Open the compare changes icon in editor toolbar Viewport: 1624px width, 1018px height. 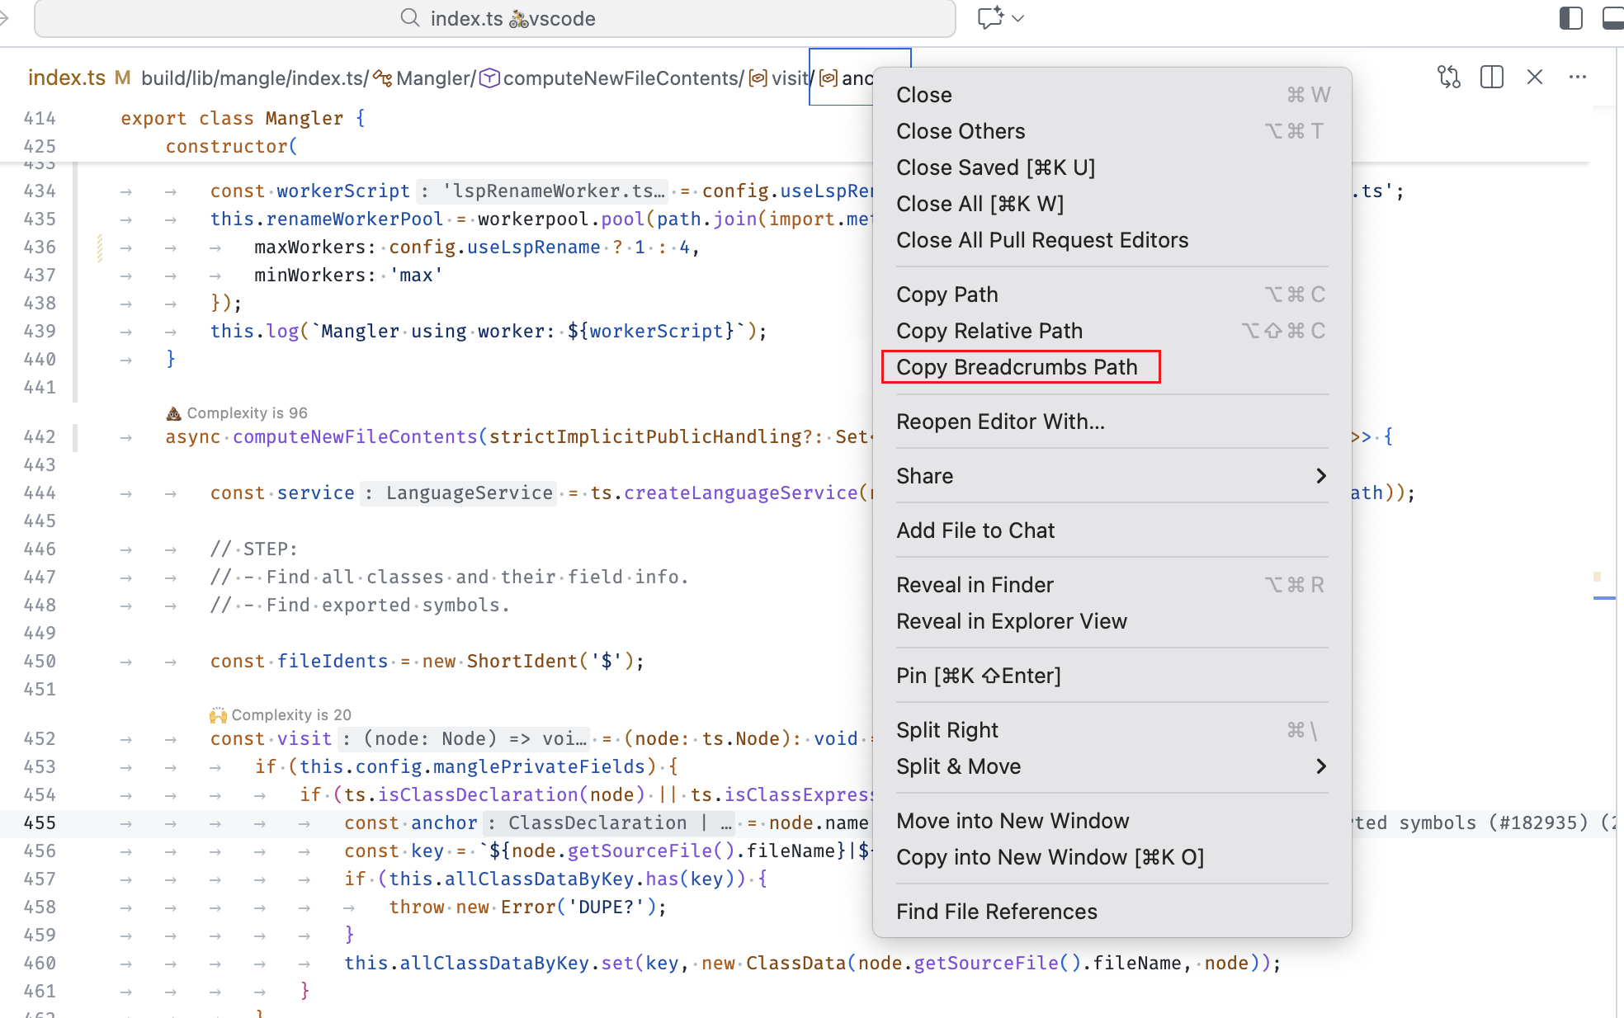pyautogui.click(x=1448, y=77)
